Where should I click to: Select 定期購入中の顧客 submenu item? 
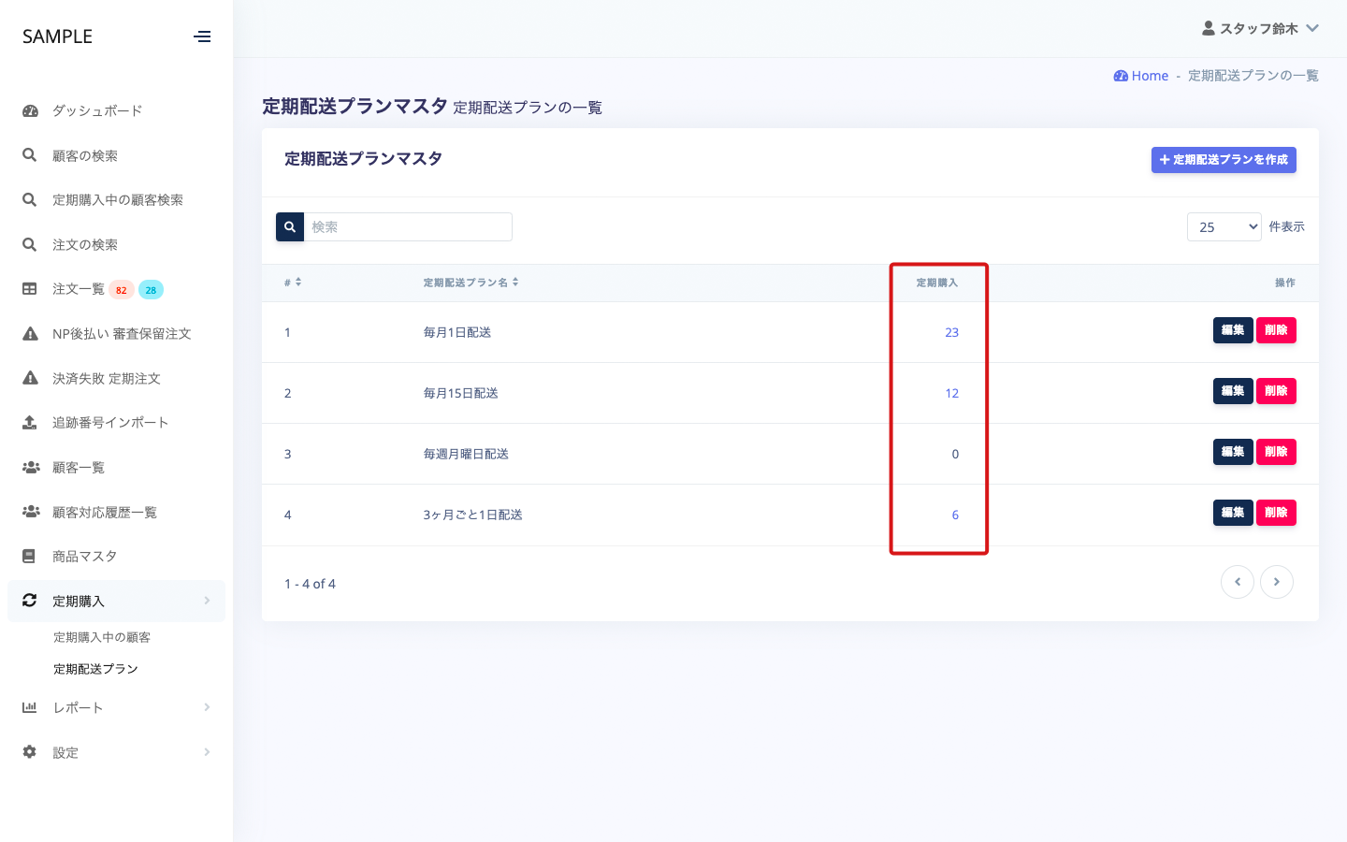pos(102,637)
